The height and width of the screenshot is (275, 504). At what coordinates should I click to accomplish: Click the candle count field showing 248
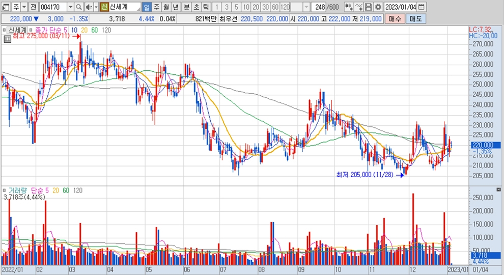coord(320,7)
